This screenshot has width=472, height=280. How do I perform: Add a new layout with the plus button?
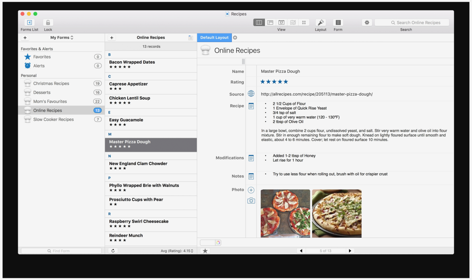[x=235, y=38]
